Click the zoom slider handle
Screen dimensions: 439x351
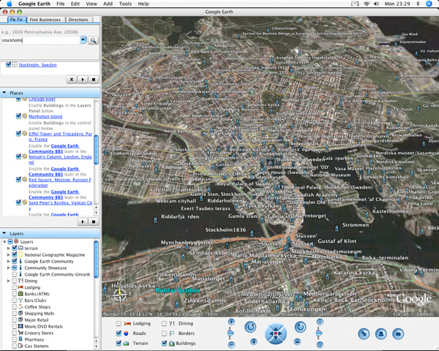coord(230,333)
